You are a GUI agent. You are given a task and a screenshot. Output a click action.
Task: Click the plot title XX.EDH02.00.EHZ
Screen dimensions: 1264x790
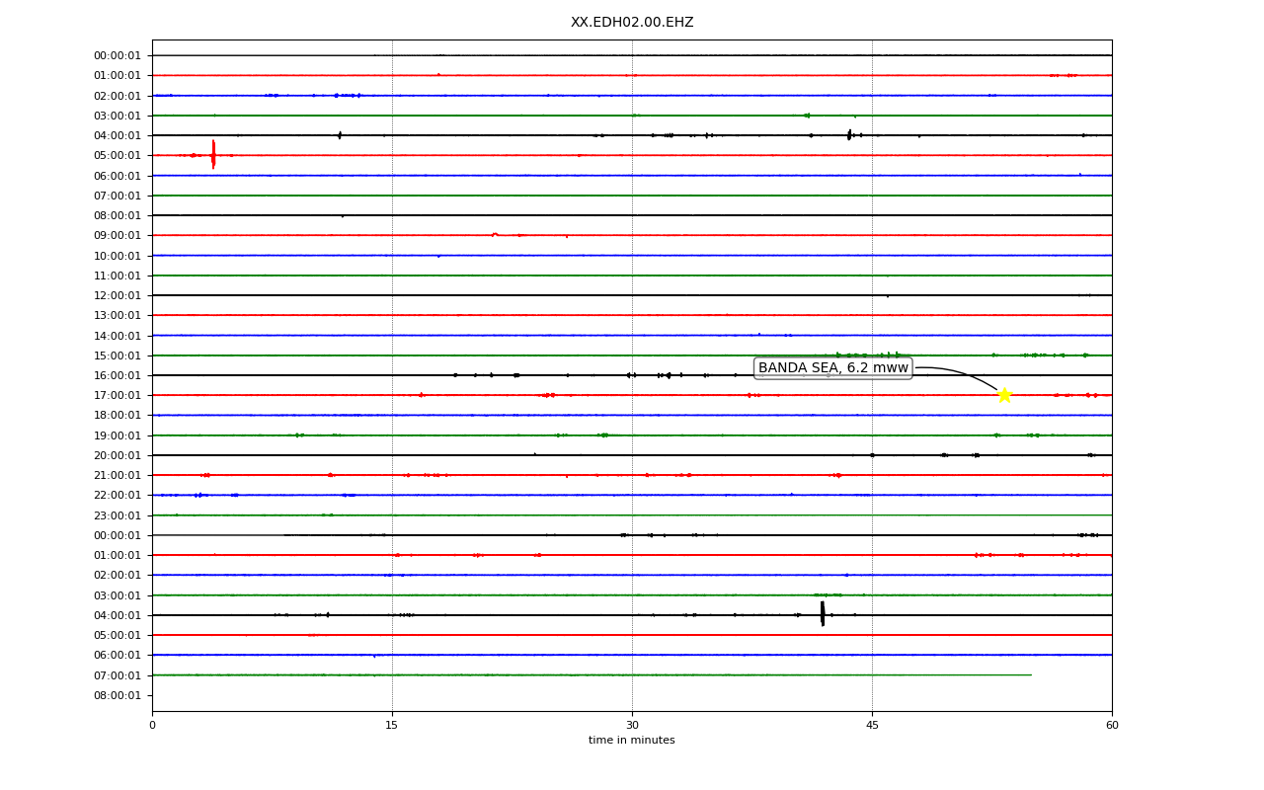pos(632,22)
